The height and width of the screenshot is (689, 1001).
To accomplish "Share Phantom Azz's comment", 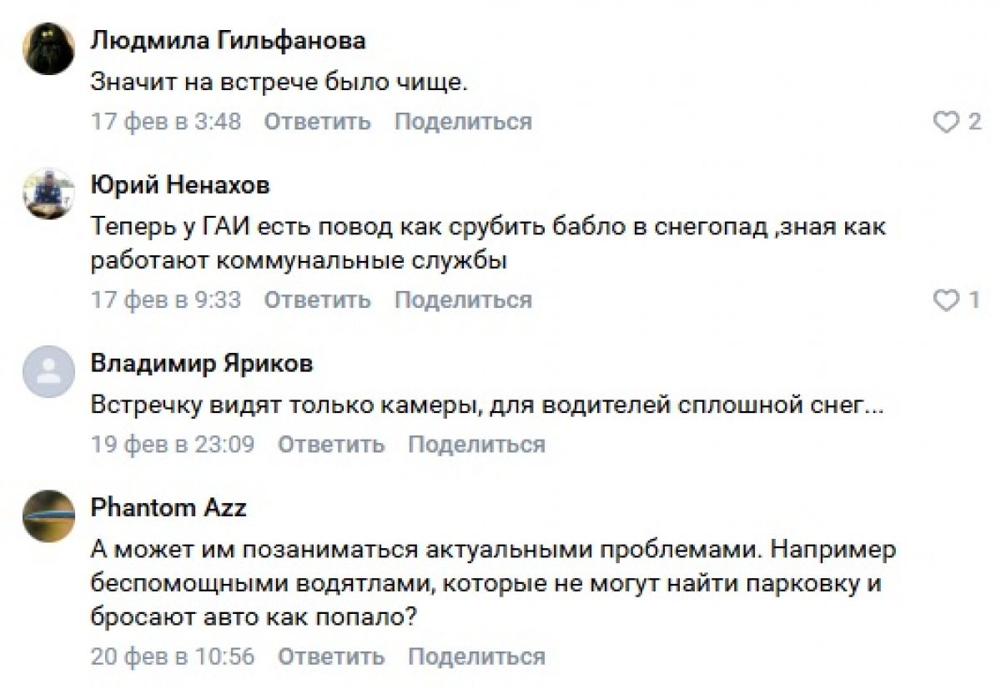I will (x=476, y=656).
